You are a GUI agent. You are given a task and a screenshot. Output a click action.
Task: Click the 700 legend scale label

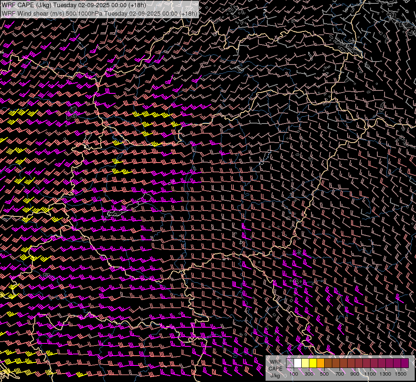[x=340, y=374]
